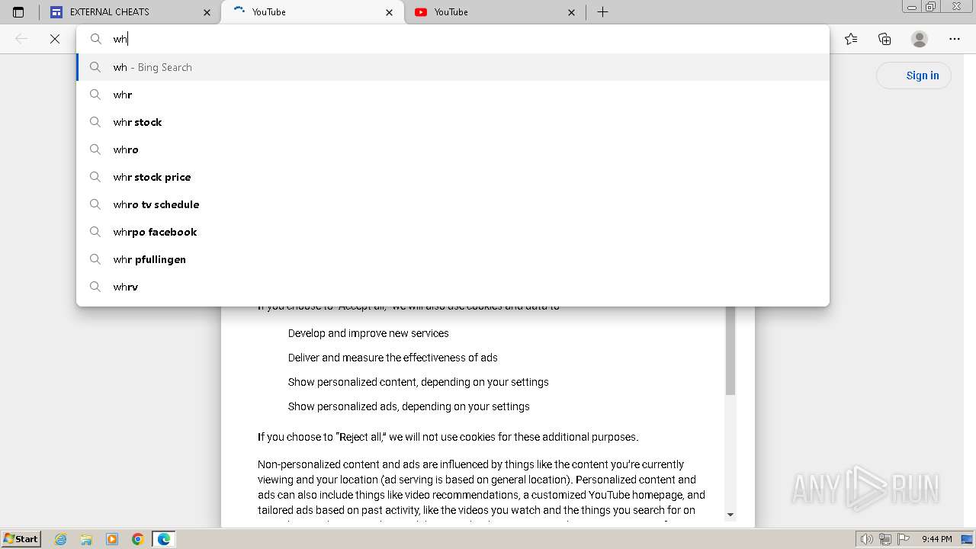
Task: Open the Favorites star icon
Action: (x=851, y=39)
